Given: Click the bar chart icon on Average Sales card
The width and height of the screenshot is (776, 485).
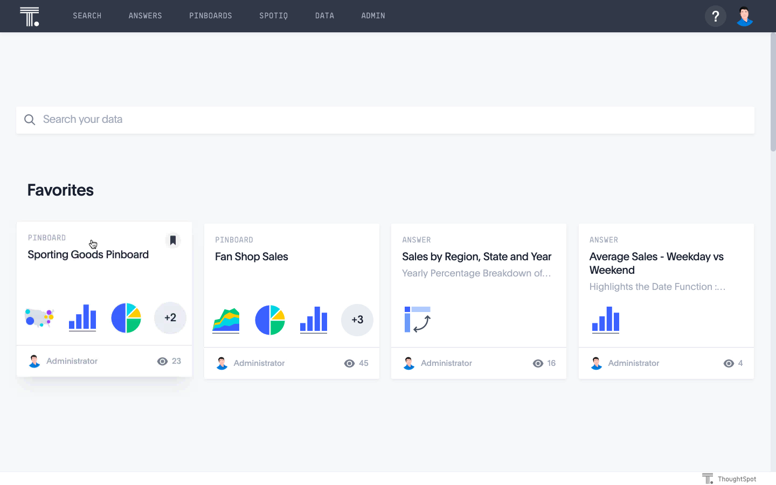Looking at the screenshot, I should click(x=606, y=320).
